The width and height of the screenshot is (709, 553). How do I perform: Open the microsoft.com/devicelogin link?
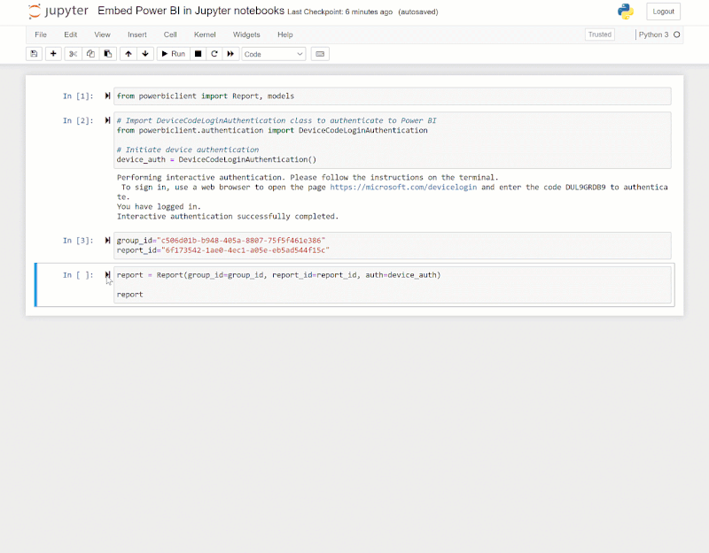pyautogui.click(x=403, y=187)
